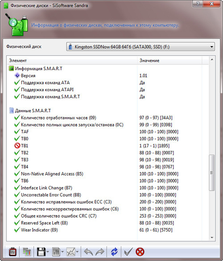
Task: Save report using the floppy disk icon
Action: pos(41,252)
